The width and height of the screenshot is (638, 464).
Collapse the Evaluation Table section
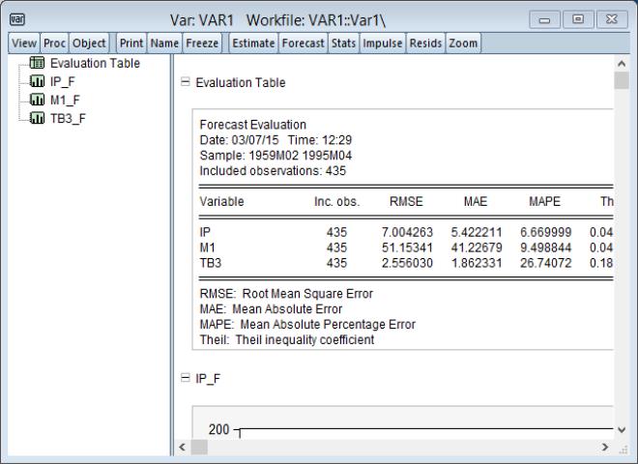[185, 83]
